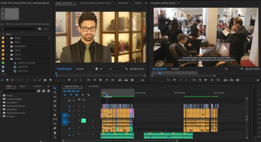Switch to the Audiospur-Mischer tab

[x=96, y=3]
